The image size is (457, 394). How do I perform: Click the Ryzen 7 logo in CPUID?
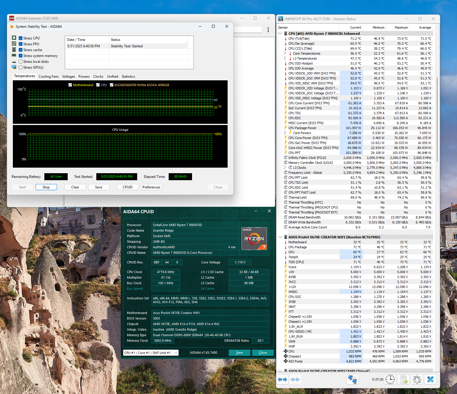(x=254, y=239)
